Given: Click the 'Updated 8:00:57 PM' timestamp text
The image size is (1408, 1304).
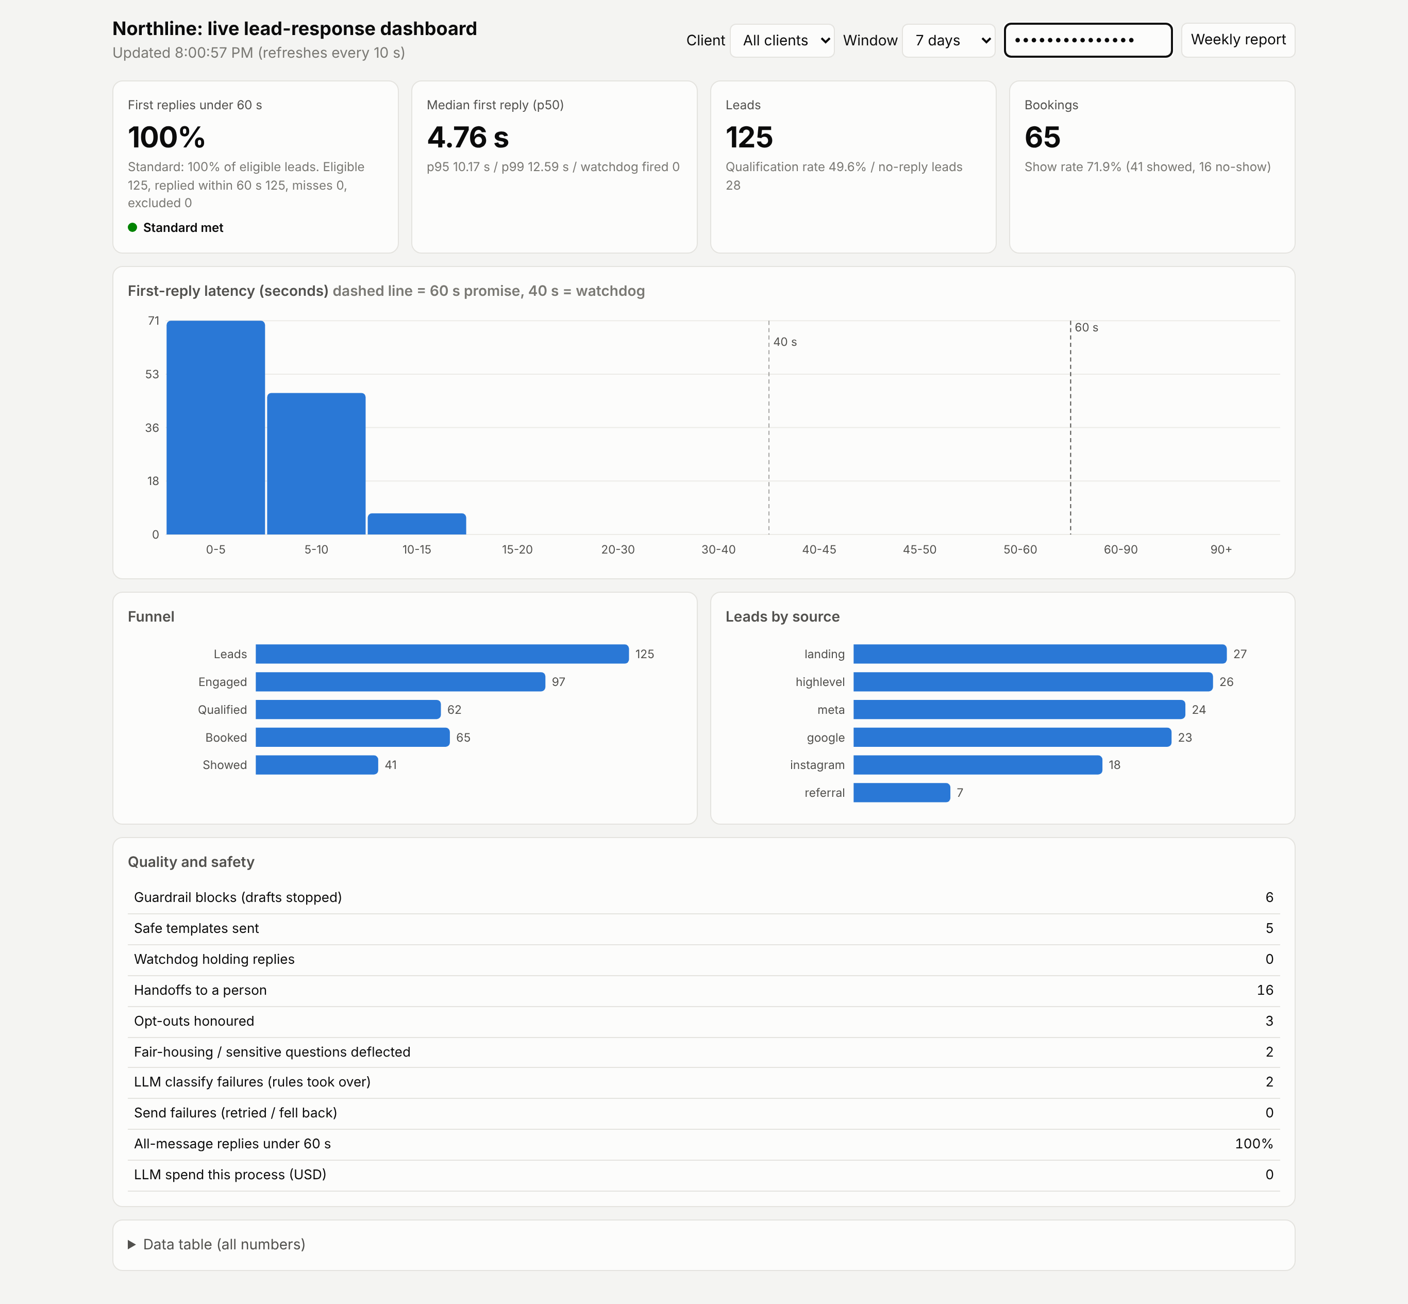Looking at the screenshot, I should pyautogui.click(x=183, y=53).
